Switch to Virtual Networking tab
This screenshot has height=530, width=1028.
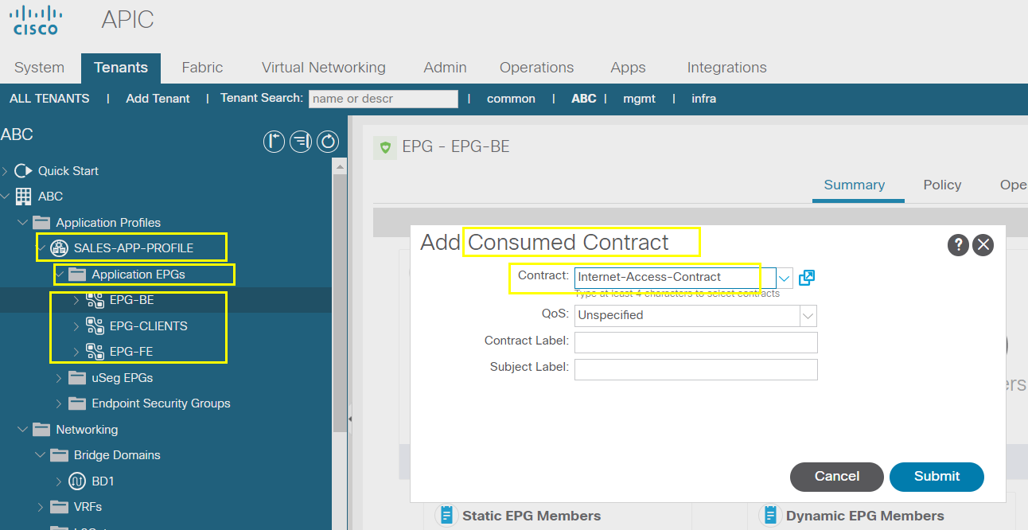323,68
